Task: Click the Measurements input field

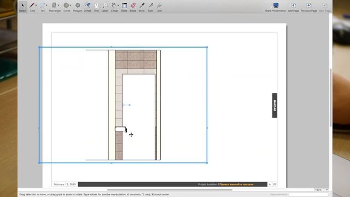Action: coord(308,195)
